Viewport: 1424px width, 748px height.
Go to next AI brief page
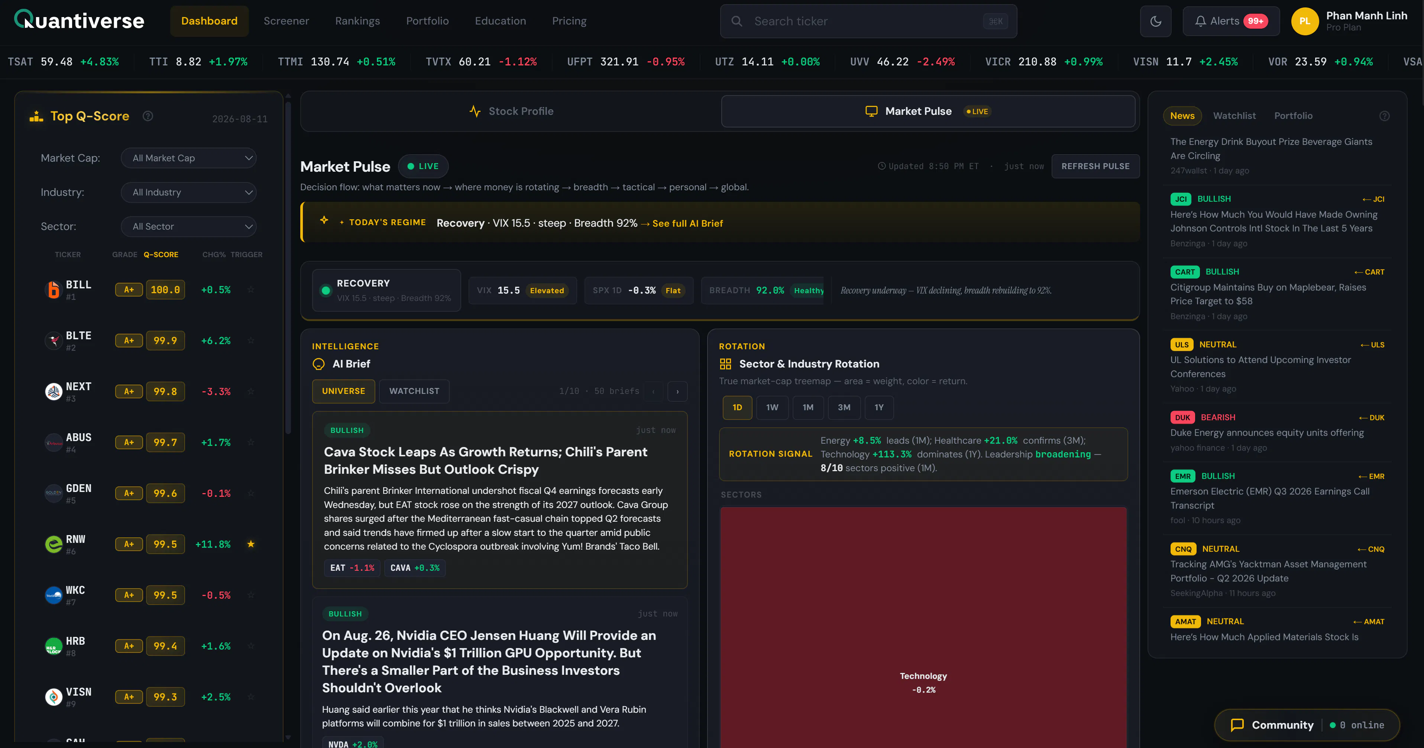[677, 391]
